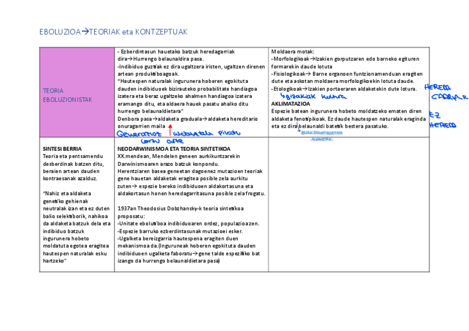Click the line starting '-Morfologikoak→Izakien'
Screen dimensions: 469x331
345,59
